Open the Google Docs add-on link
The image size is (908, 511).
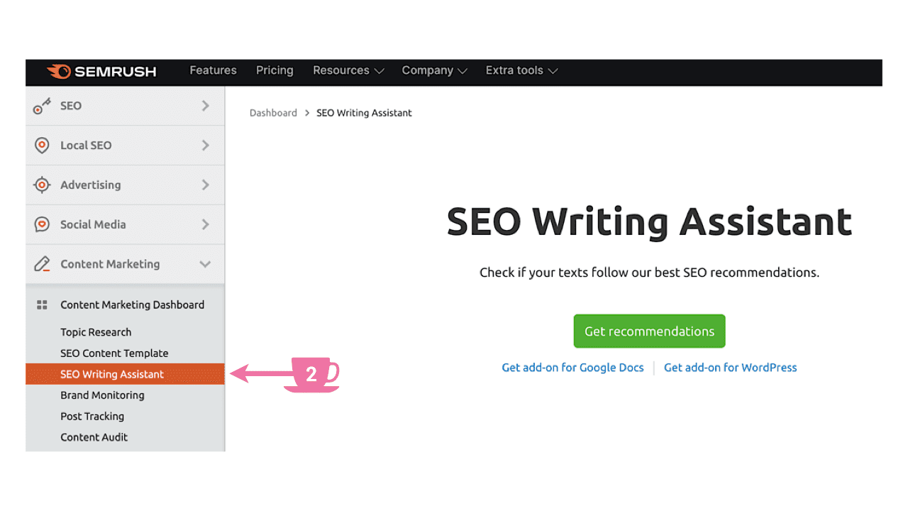coord(572,367)
